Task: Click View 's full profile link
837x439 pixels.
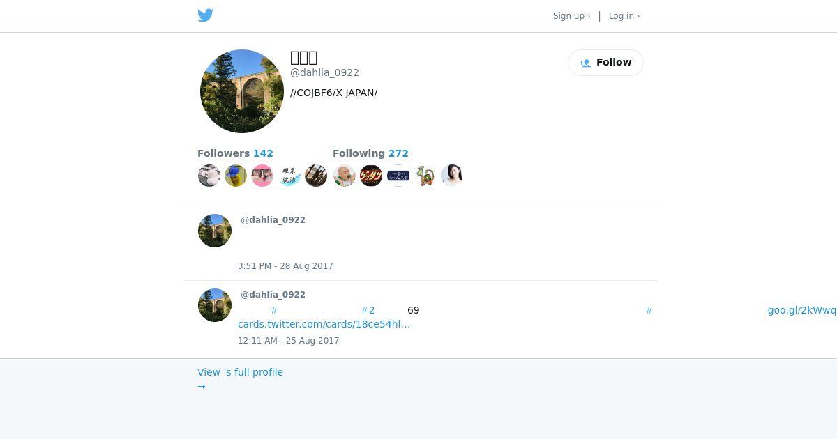Action: [240, 372]
